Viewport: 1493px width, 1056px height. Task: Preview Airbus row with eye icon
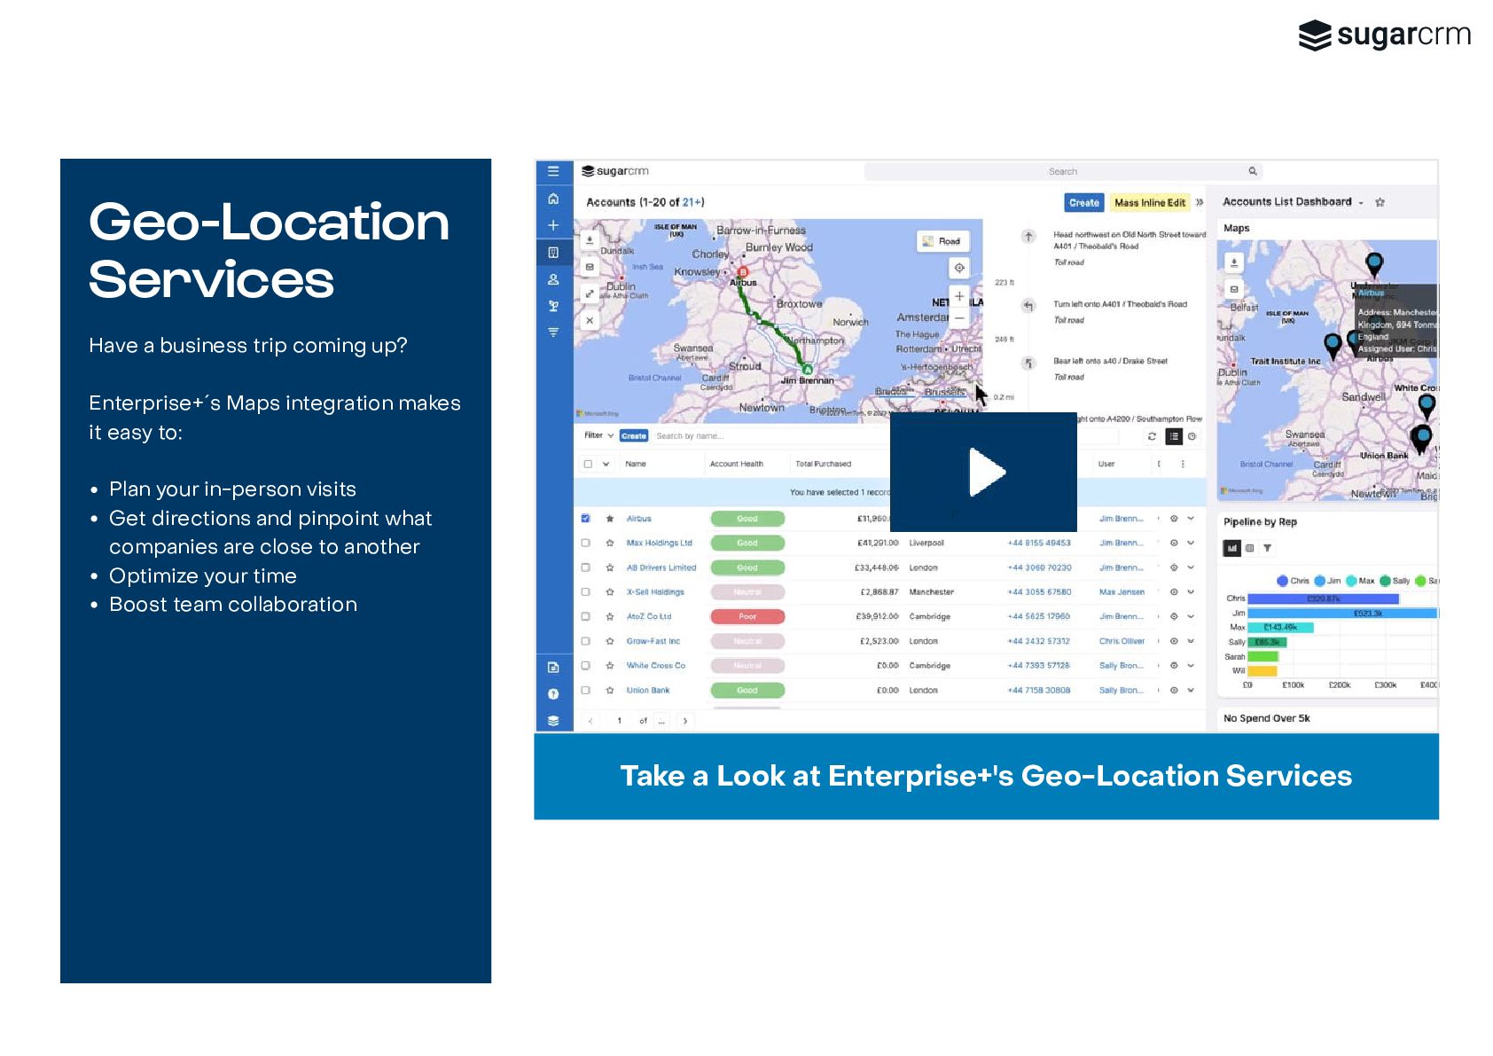pyautogui.click(x=1174, y=519)
